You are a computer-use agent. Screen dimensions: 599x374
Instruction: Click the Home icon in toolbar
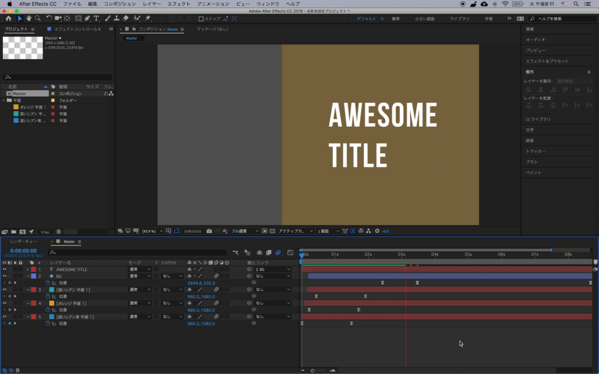(8, 19)
